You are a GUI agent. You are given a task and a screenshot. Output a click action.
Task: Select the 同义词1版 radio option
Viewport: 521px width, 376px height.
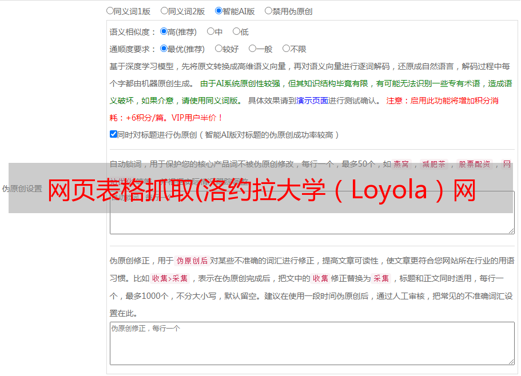(110, 11)
